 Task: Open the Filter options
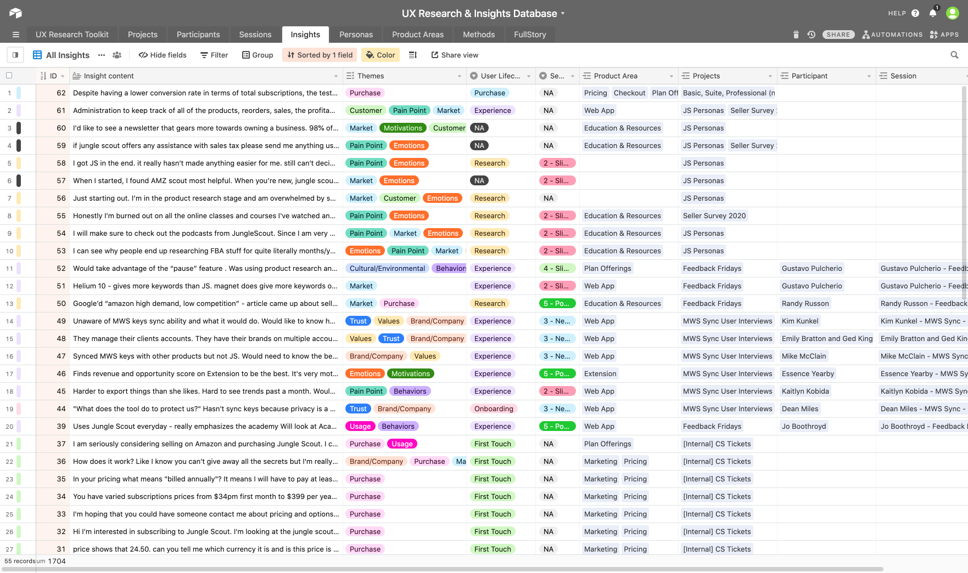(x=214, y=55)
